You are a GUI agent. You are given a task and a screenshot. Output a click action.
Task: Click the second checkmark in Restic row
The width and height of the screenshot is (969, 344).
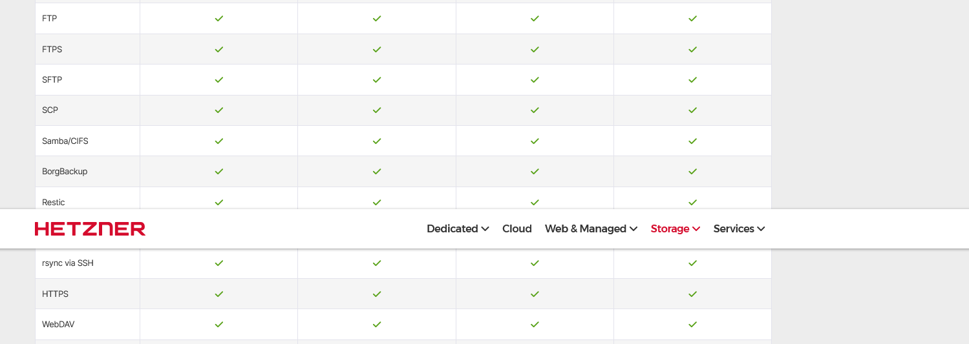click(377, 202)
